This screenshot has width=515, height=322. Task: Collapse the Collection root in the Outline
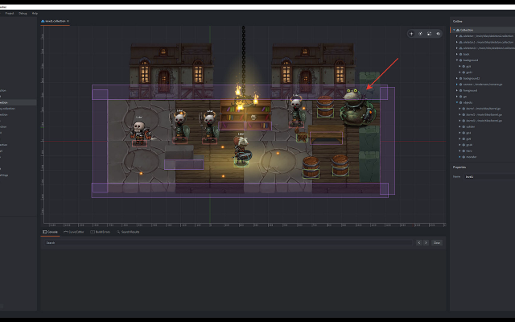pos(454,30)
